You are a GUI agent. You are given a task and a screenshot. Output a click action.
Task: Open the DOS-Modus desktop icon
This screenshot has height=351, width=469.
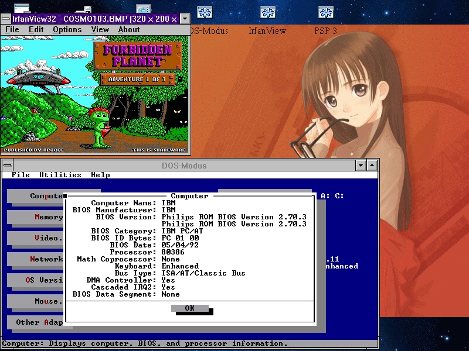[x=205, y=12]
